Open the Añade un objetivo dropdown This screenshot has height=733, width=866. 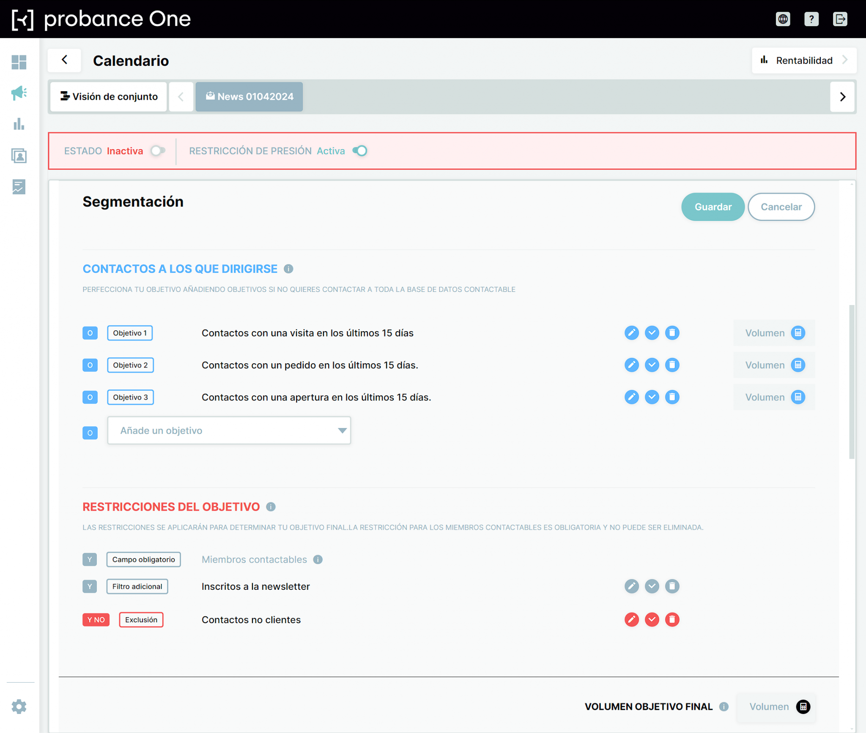[229, 431]
